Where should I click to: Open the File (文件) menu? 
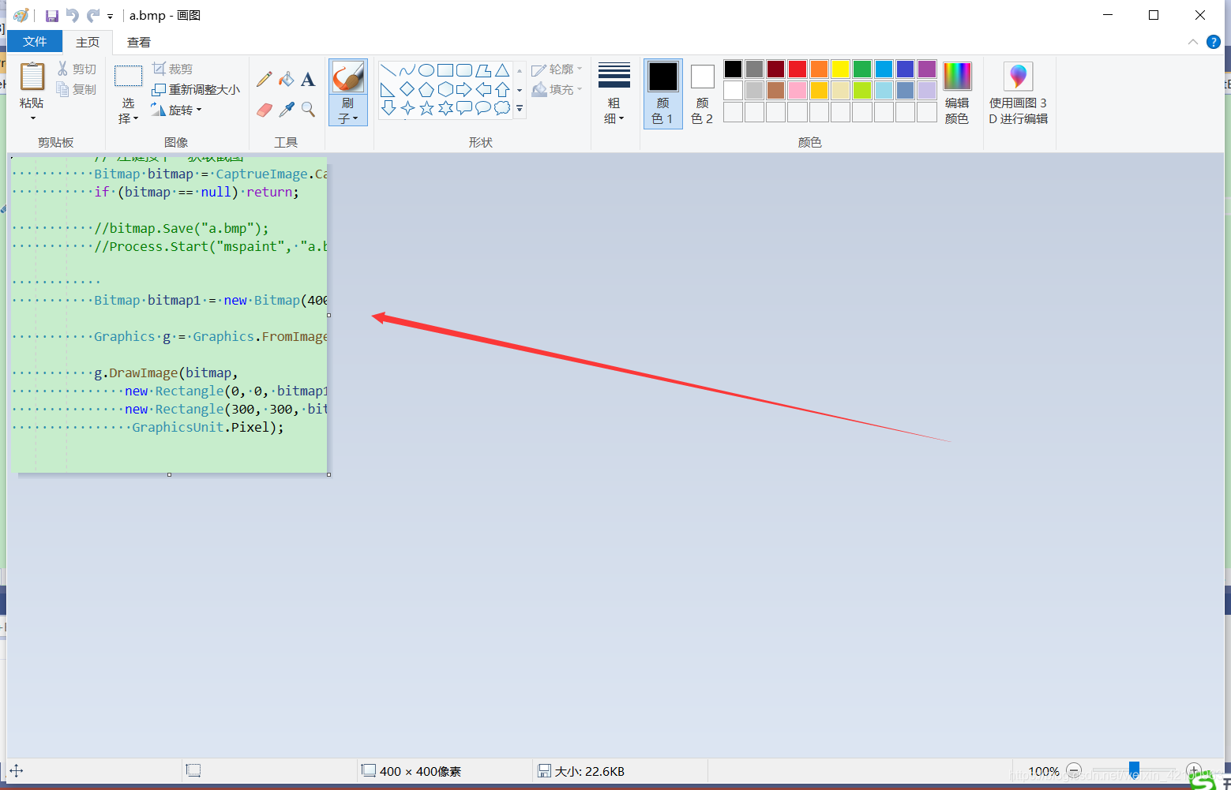pyautogui.click(x=35, y=42)
